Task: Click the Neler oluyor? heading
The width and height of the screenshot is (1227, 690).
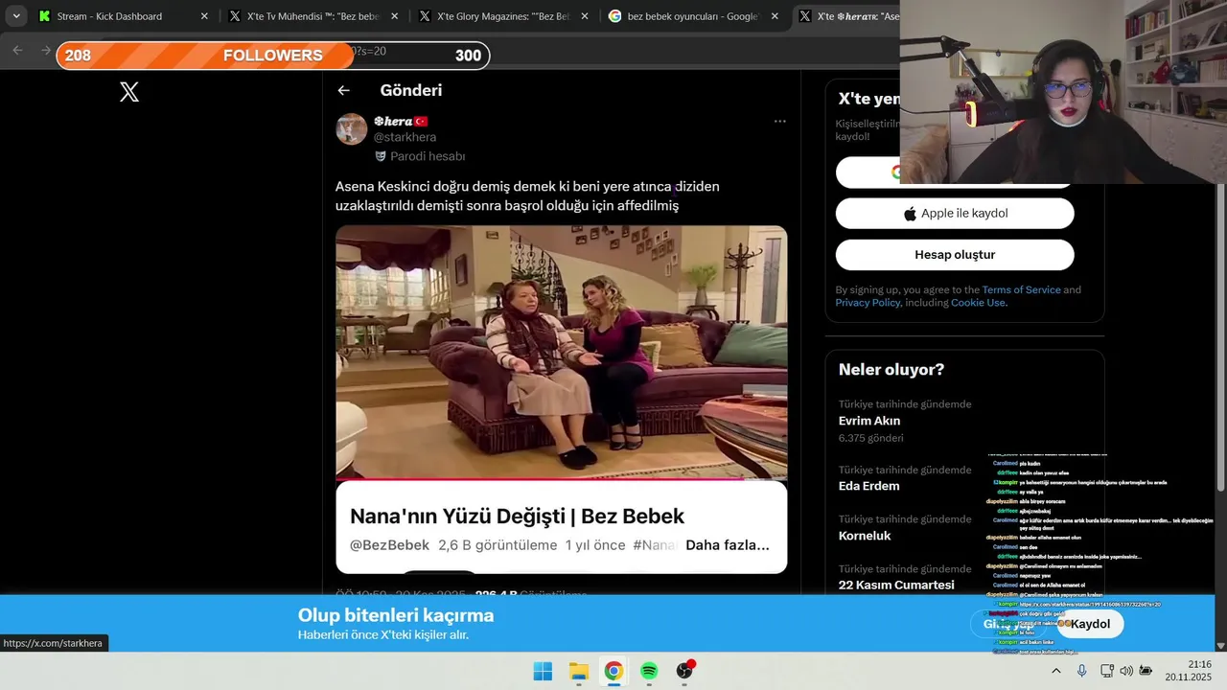Action: 891,370
